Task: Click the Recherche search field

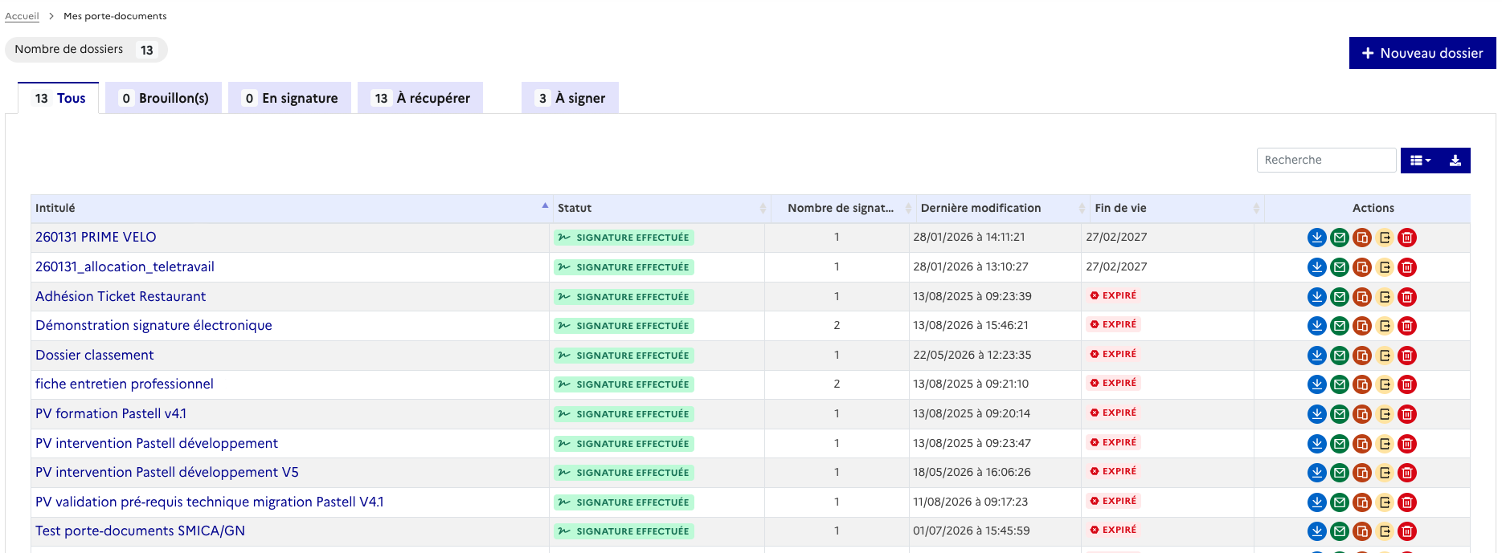Action: [1326, 160]
